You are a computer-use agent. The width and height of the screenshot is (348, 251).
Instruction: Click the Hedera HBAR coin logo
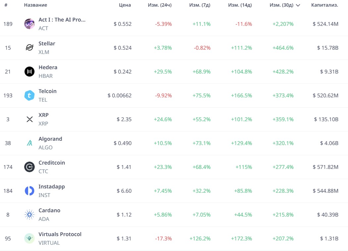click(x=29, y=72)
